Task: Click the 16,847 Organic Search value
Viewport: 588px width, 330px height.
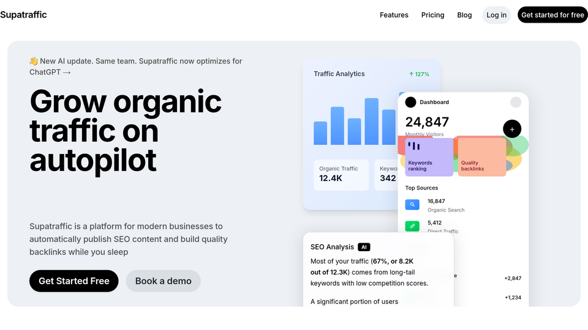Action: coord(436,201)
